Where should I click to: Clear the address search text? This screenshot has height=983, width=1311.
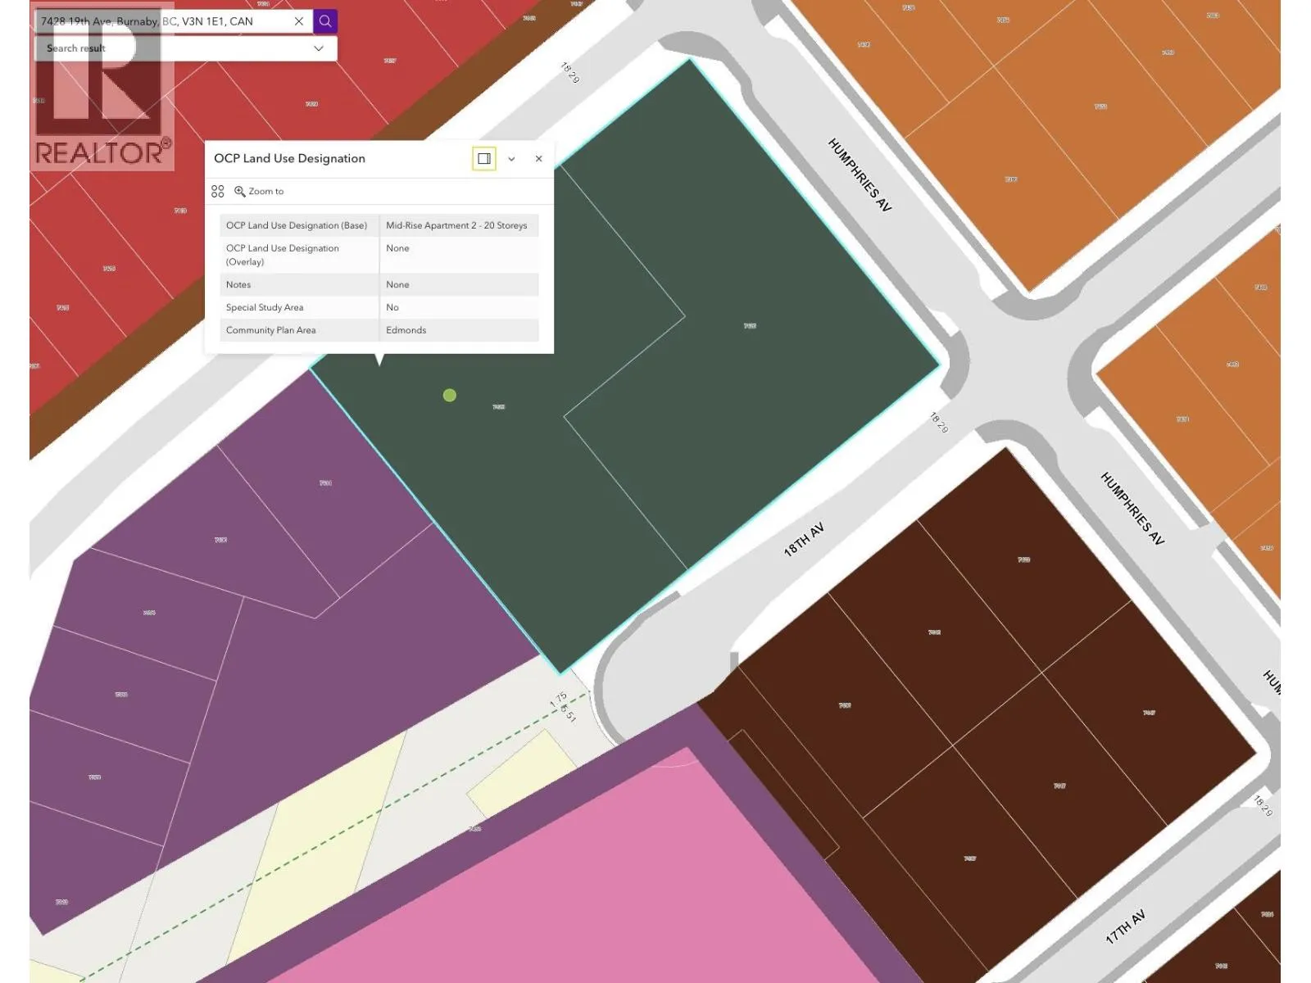(299, 21)
